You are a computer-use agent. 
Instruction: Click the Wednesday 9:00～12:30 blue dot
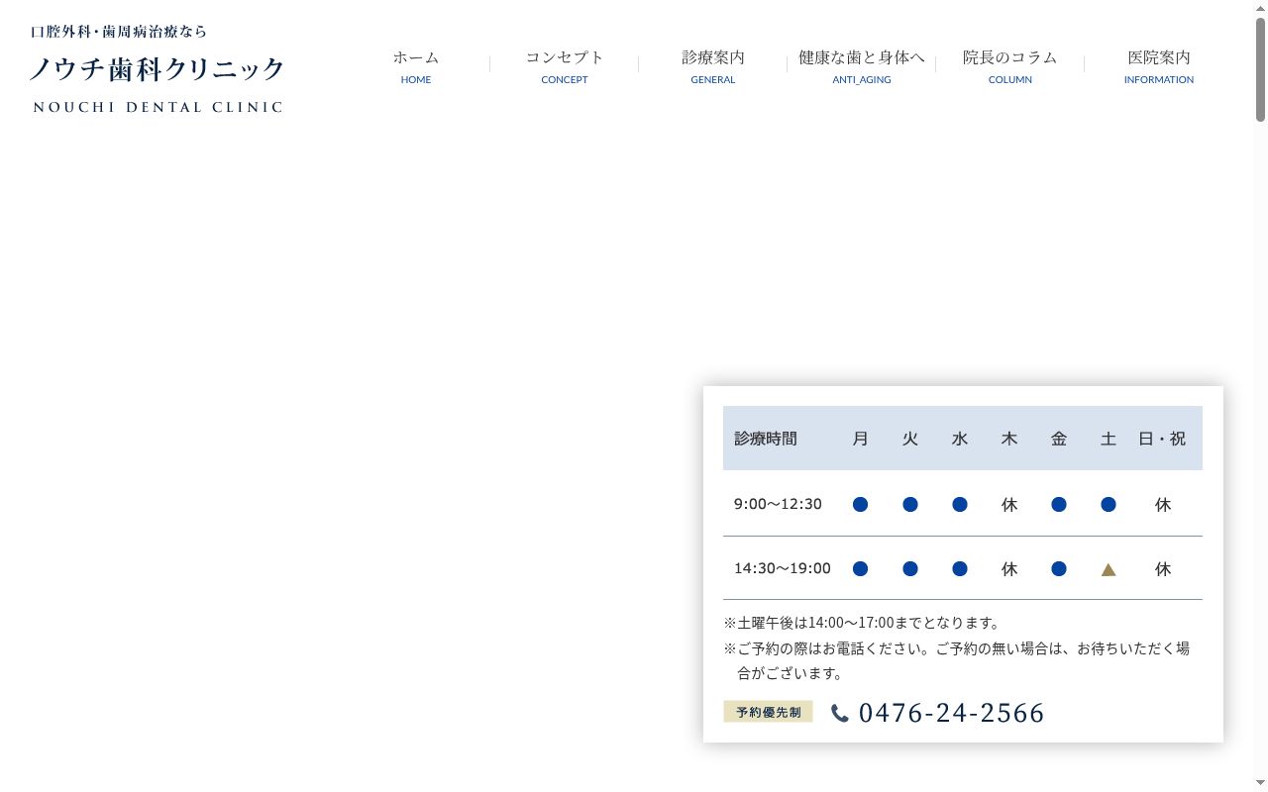click(960, 505)
